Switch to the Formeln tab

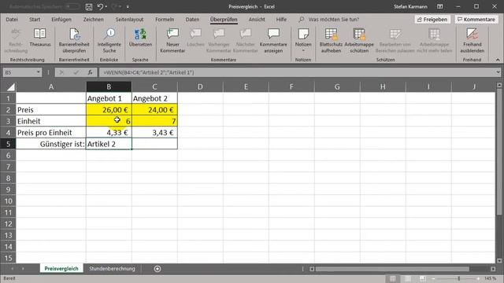coord(165,20)
